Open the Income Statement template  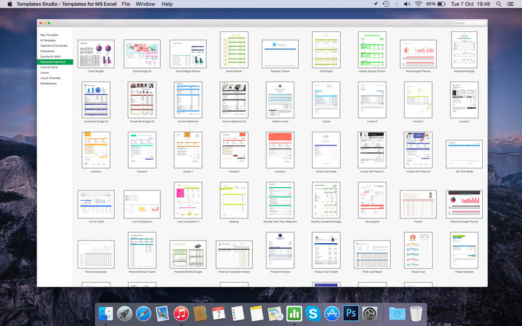[x=188, y=100]
